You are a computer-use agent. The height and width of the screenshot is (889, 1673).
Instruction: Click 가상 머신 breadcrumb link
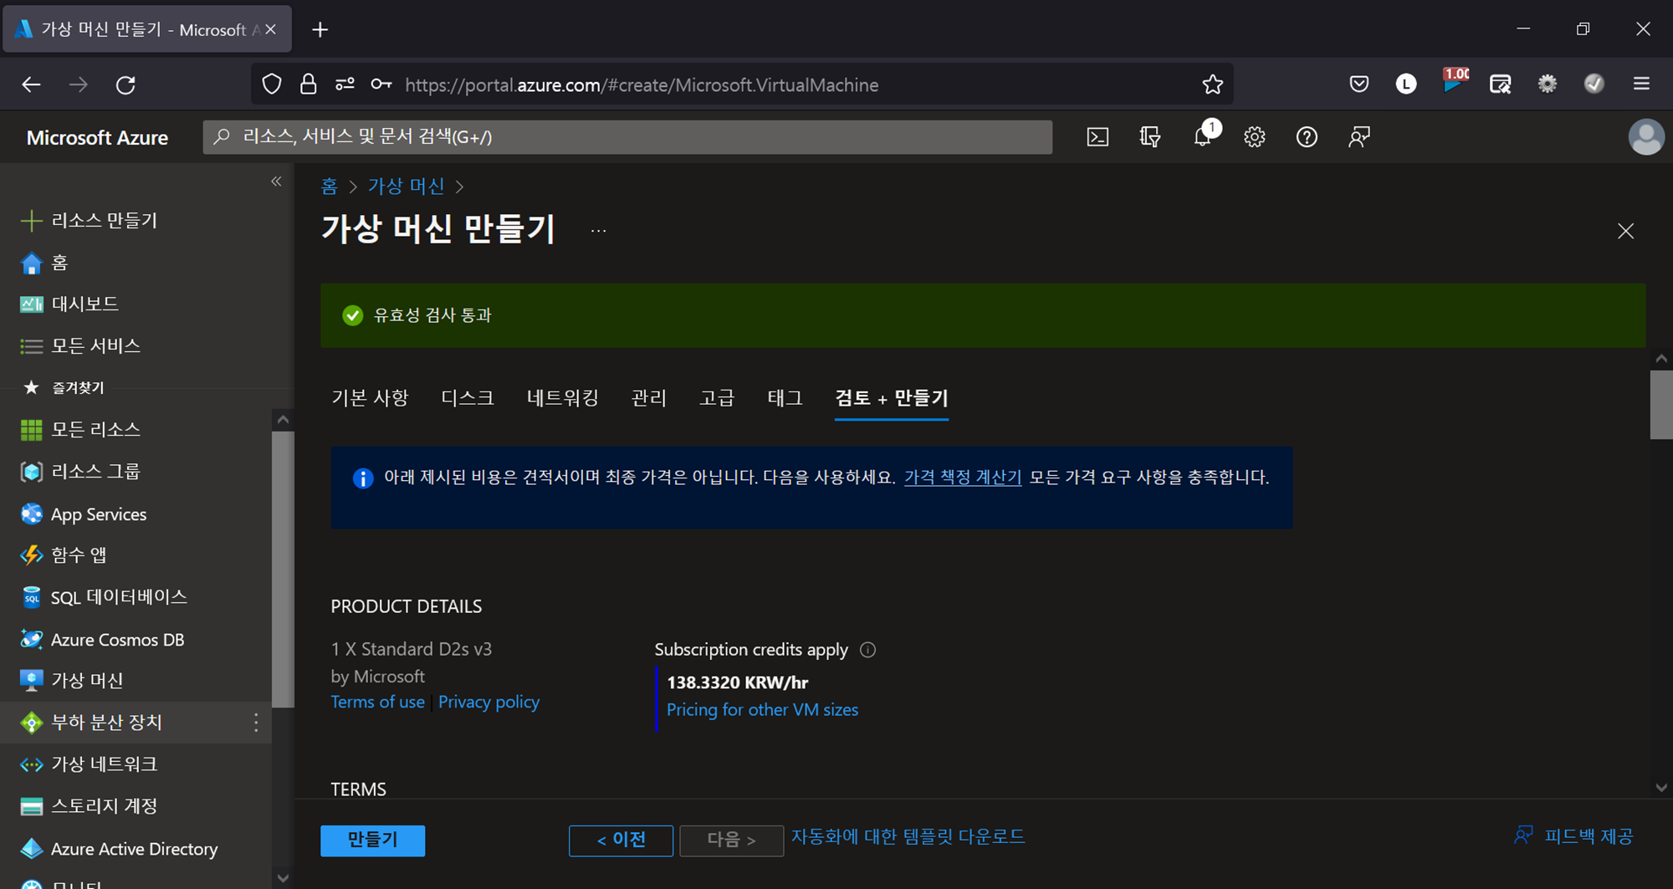tap(407, 186)
